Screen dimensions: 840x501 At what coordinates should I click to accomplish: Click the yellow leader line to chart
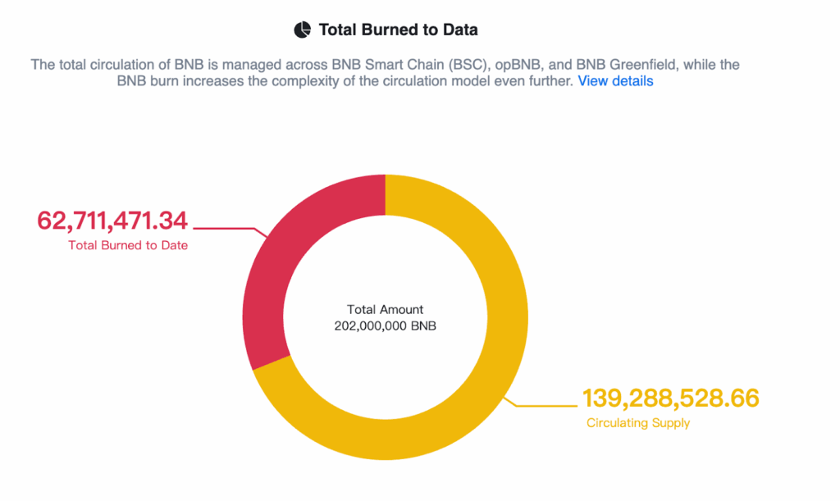pos(540,403)
